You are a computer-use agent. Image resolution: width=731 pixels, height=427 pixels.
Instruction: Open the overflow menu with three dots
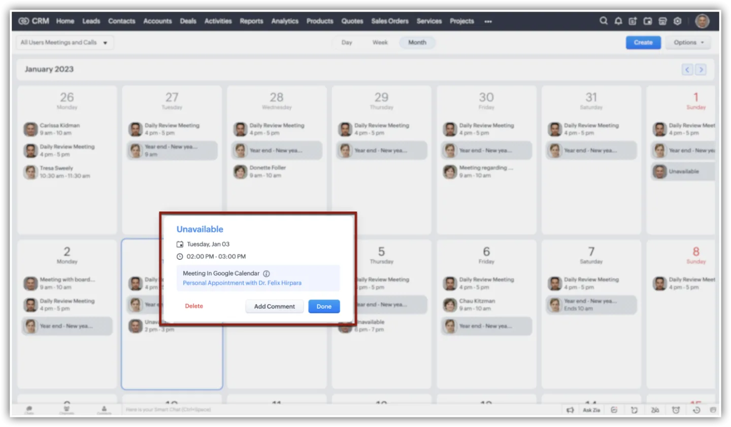click(x=488, y=21)
